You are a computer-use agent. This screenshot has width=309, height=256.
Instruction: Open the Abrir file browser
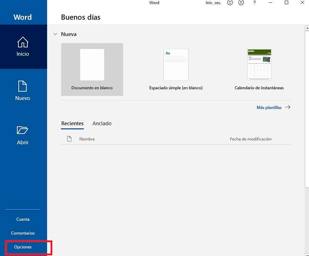point(24,135)
